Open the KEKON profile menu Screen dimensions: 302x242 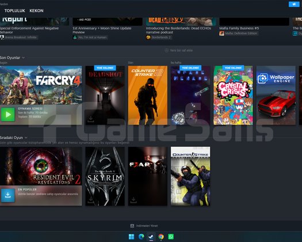tap(36, 11)
